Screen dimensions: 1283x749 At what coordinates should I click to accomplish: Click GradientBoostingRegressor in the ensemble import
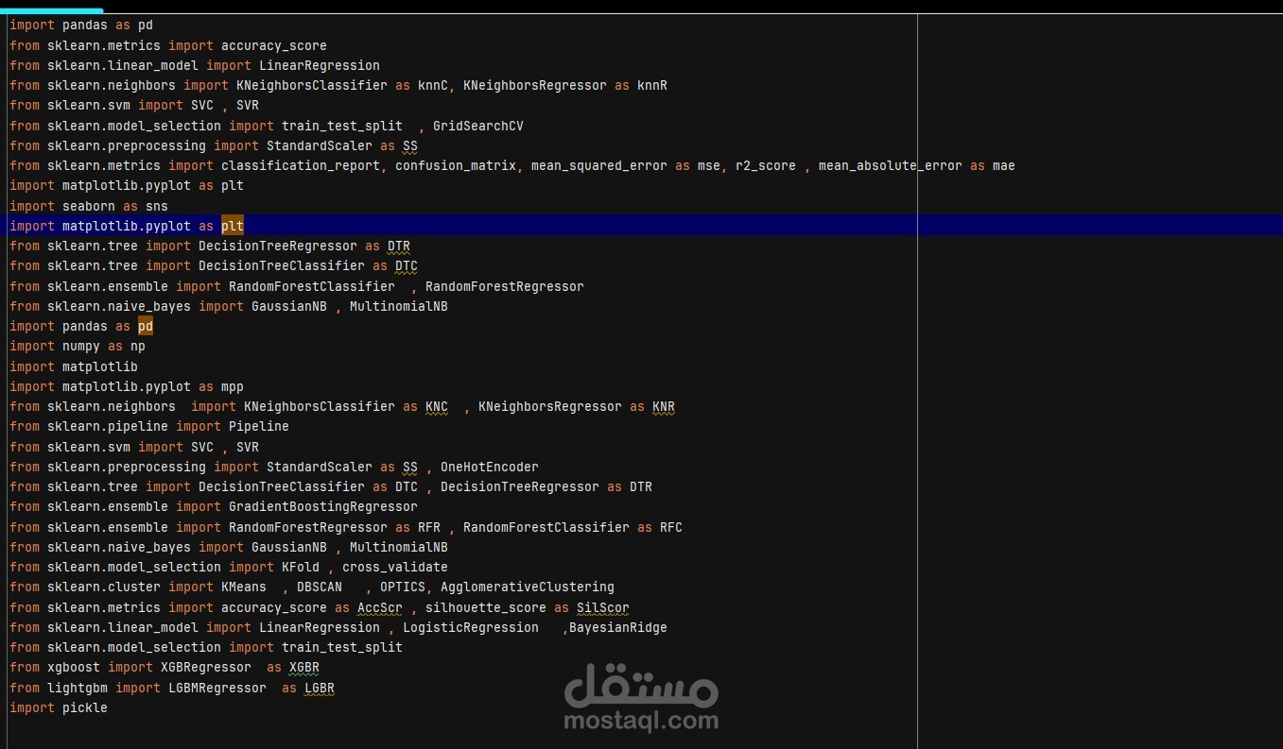tap(323, 506)
